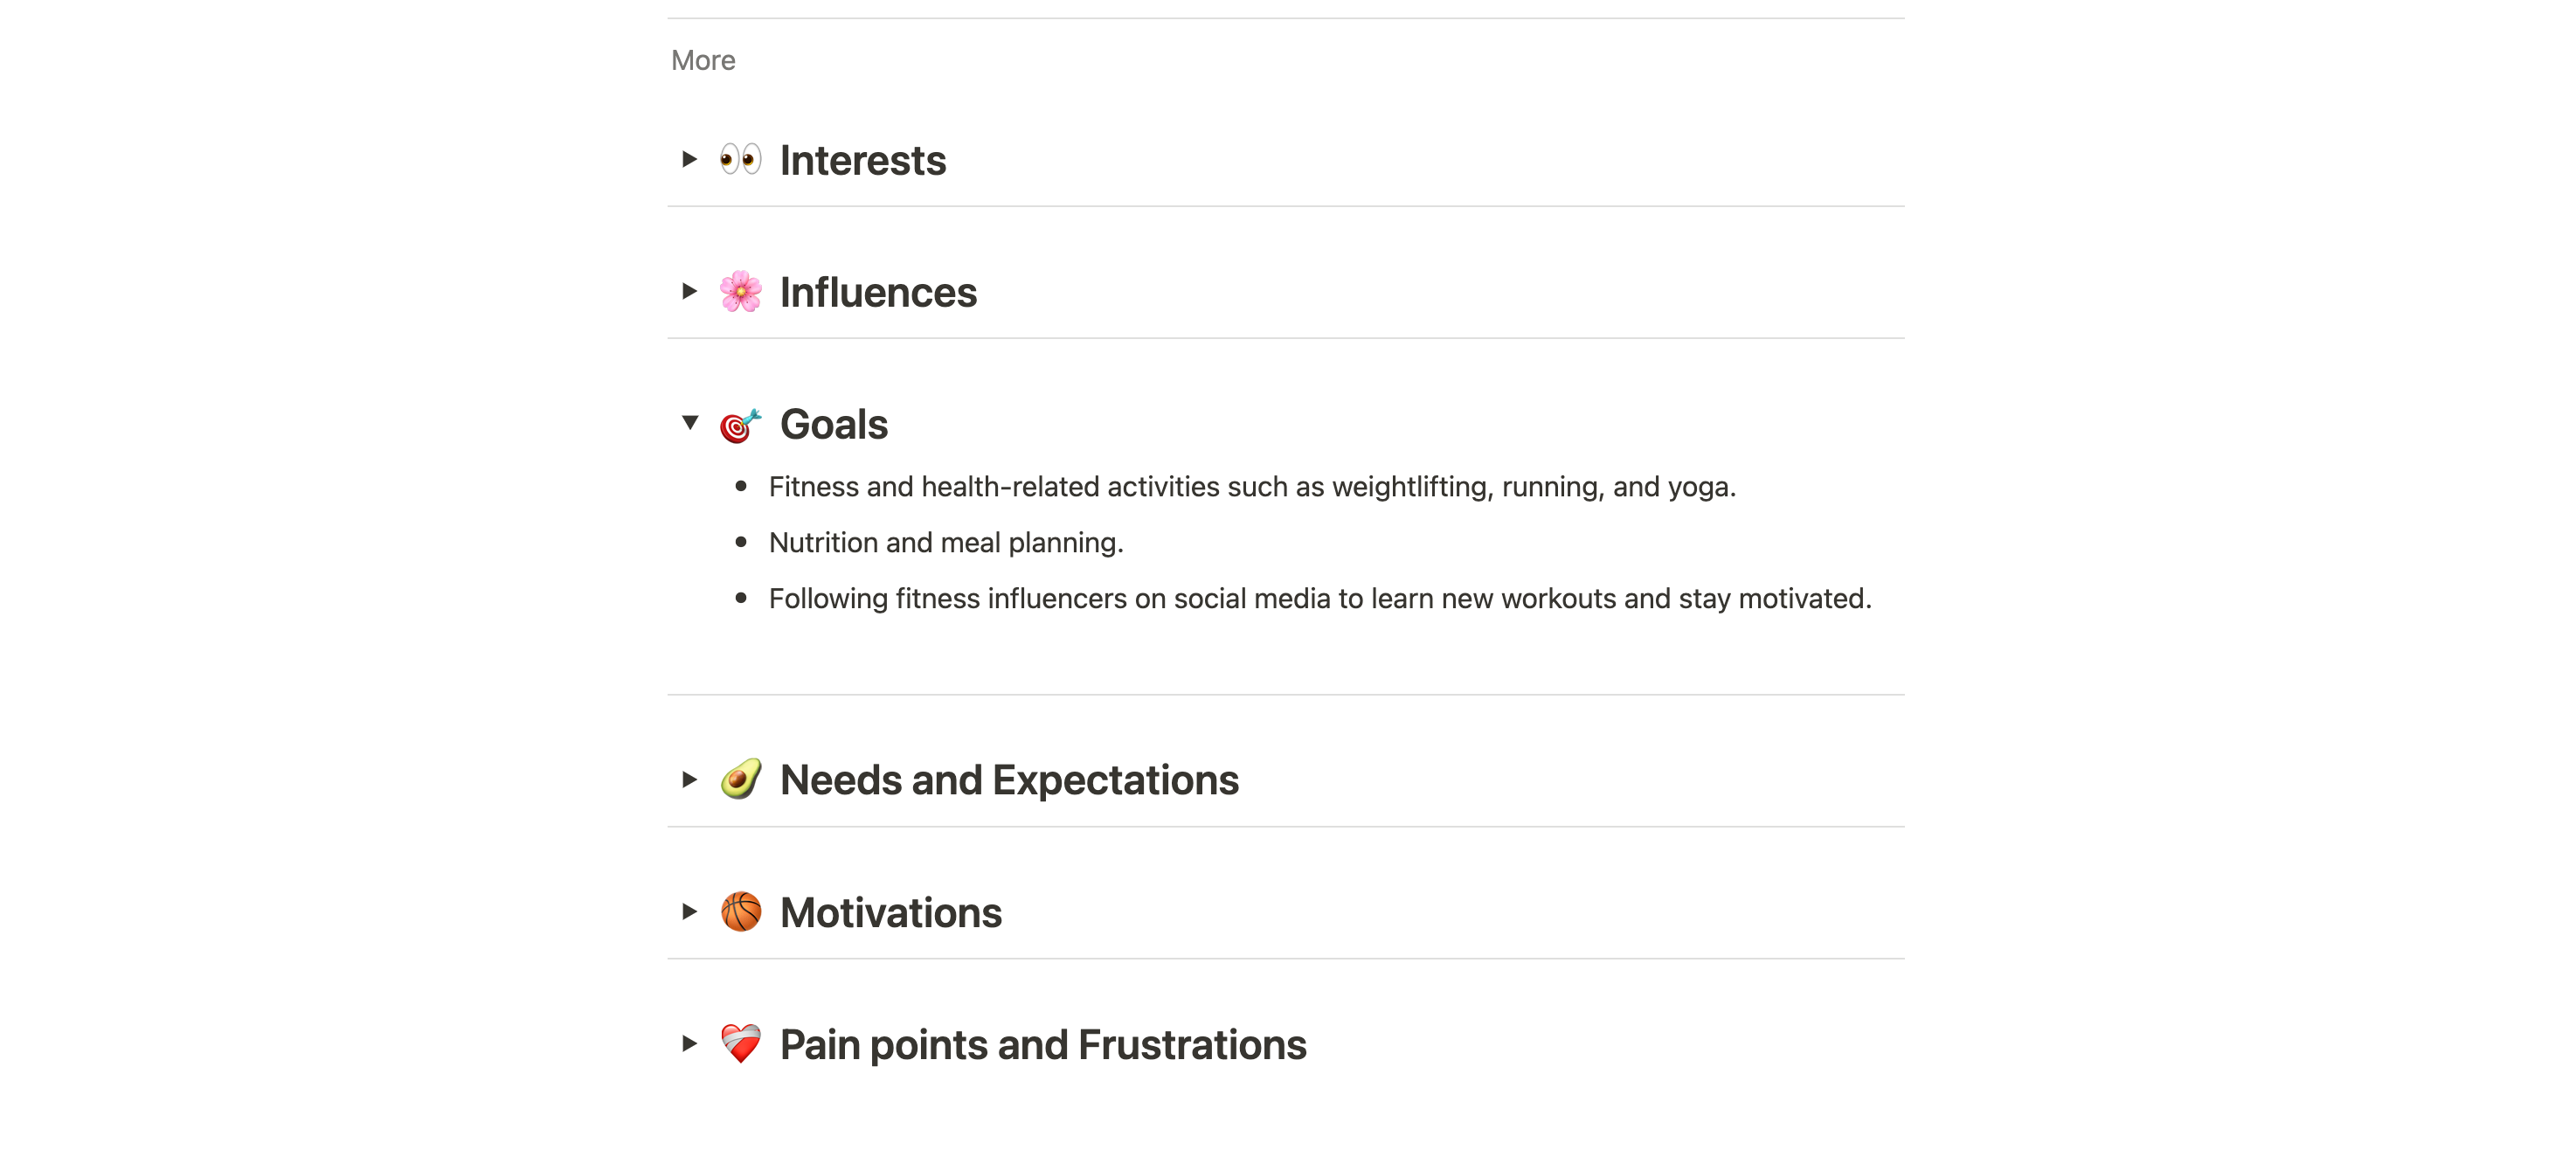Click the eyes emoji beside Interests
The height and width of the screenshot is (1157, 2576).
[740, 160]
